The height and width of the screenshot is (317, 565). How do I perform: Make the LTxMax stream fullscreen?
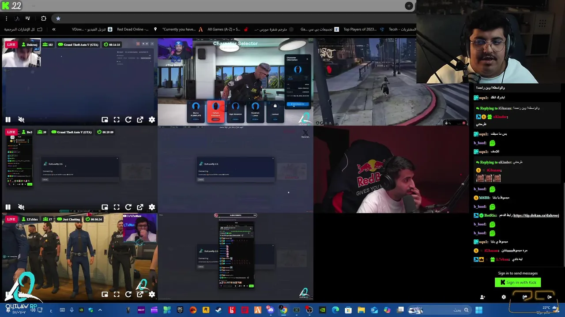coord(117,294)
